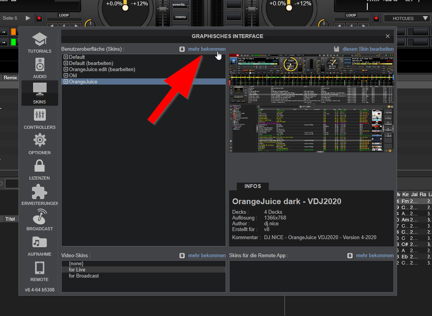Select the Skins section

[x=40, y=93]
